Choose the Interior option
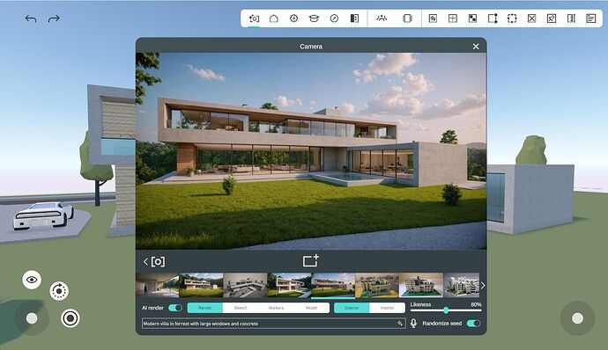The height and width of the screenshot is (350, 608). tap(388, 308)
